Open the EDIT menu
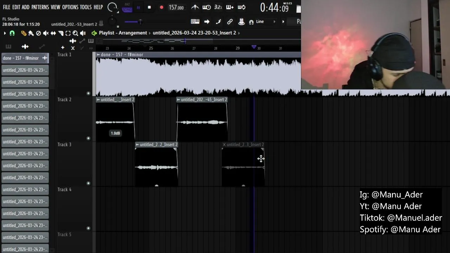The image size is (450, 253). pos(16,7)
